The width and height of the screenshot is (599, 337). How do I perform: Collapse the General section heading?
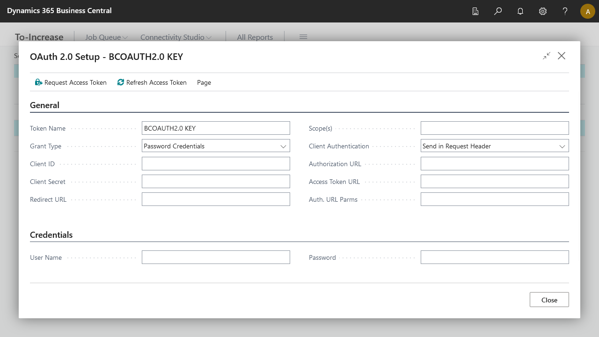tap(44, 105)
